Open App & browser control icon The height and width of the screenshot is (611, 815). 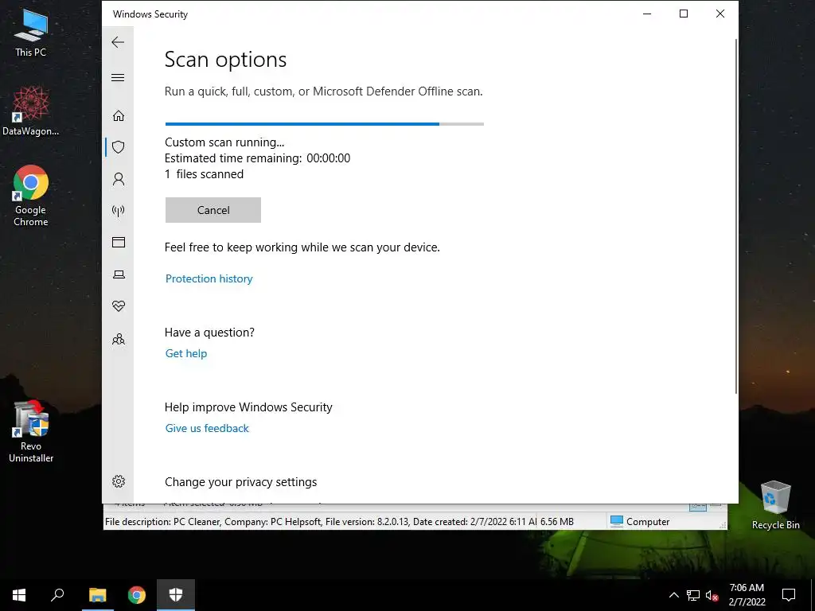click(119, 242)
